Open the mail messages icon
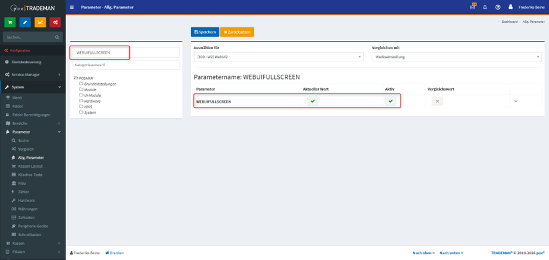The width and height of the screenshot is (549, 260). [x=472, y=8]
